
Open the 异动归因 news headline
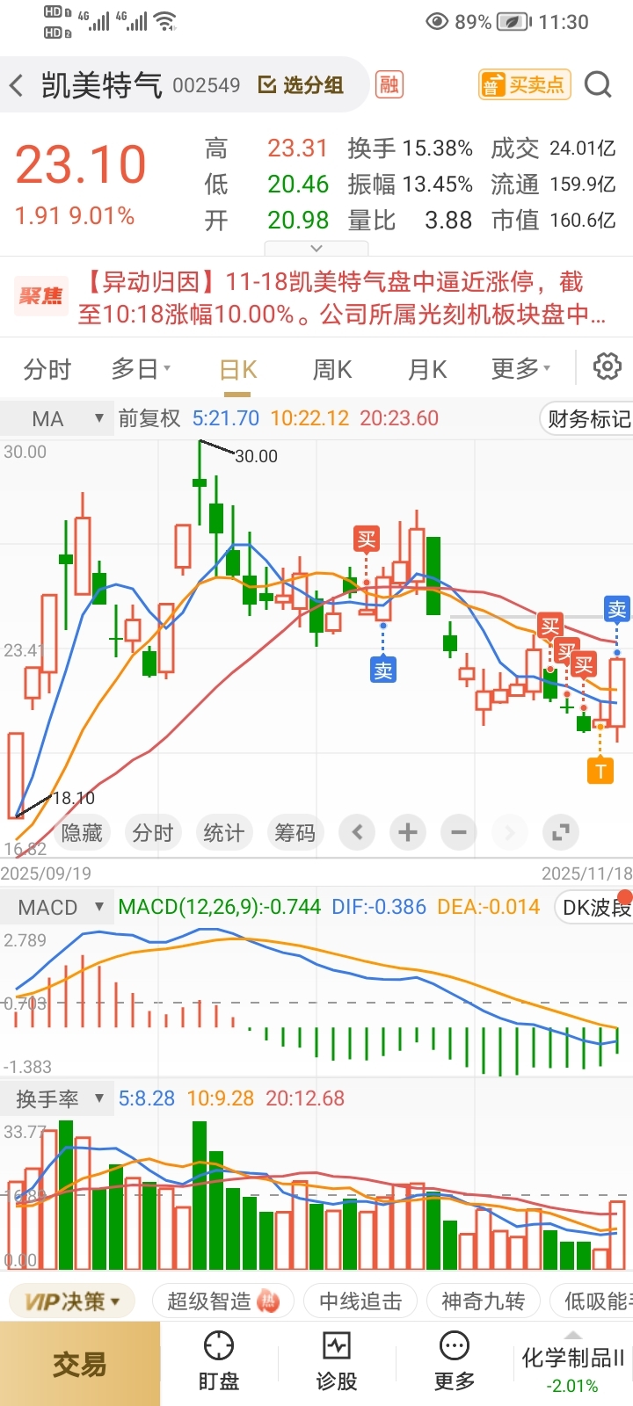pos(343,297)
